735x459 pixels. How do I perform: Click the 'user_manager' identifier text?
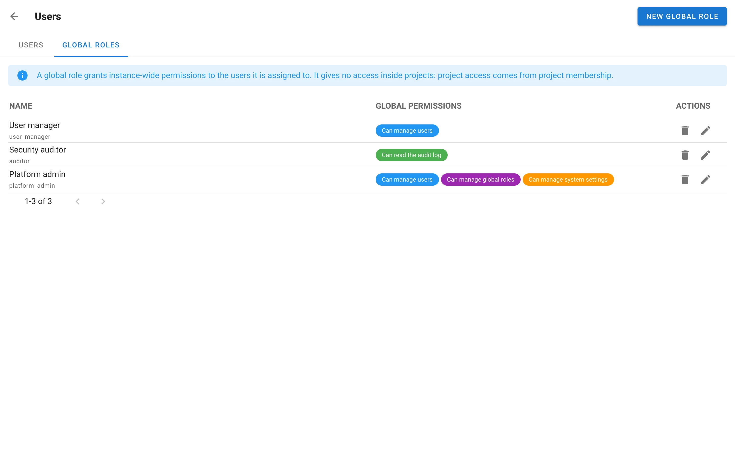[x=30, y=137]
